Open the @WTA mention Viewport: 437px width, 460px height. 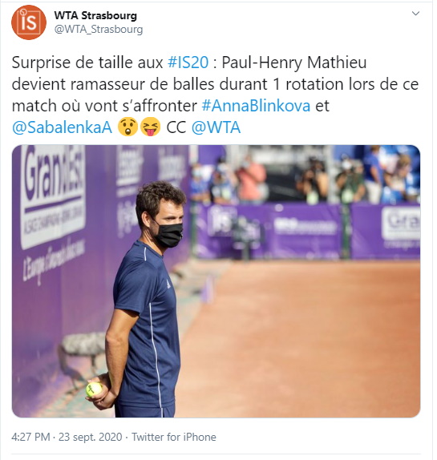(216, 127)
